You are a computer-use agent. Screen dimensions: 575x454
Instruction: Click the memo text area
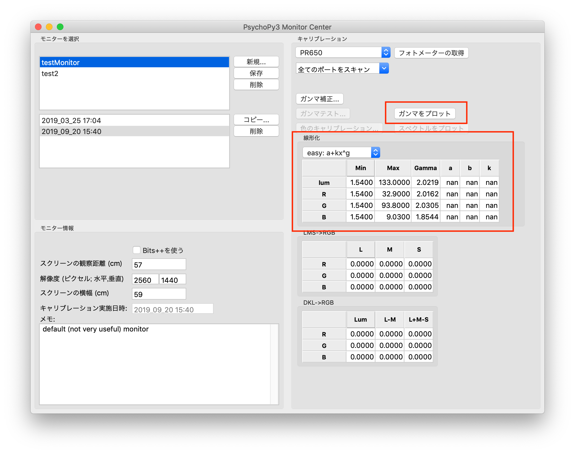click(159, 364)
